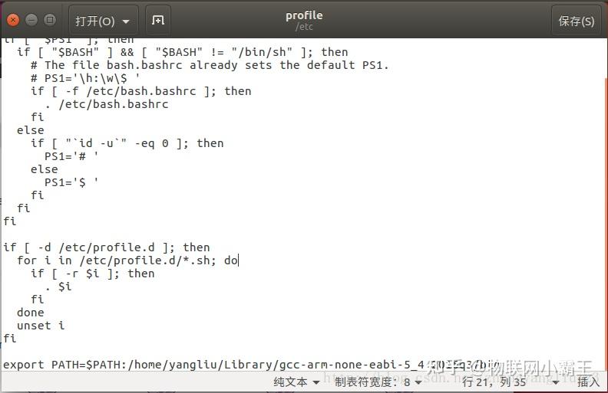Open the 纯文本 syntax language dropdown
Image resolution: width=608 pixels, height=393 pixels.
tap(296, 382)
